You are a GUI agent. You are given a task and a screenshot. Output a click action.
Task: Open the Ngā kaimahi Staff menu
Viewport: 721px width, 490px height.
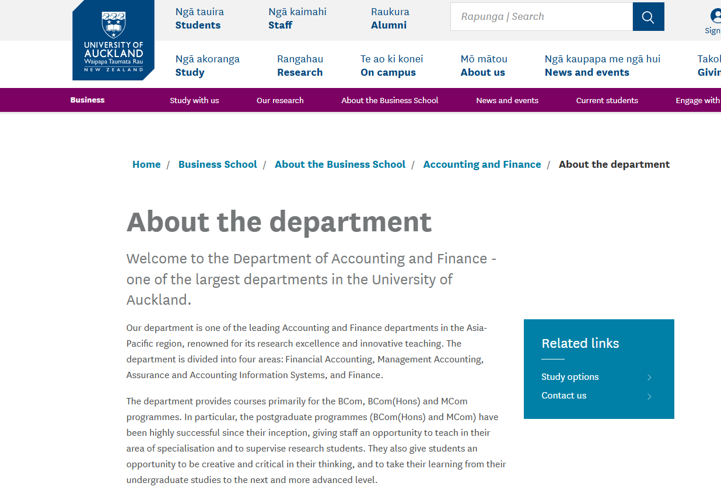pos(297,18)
